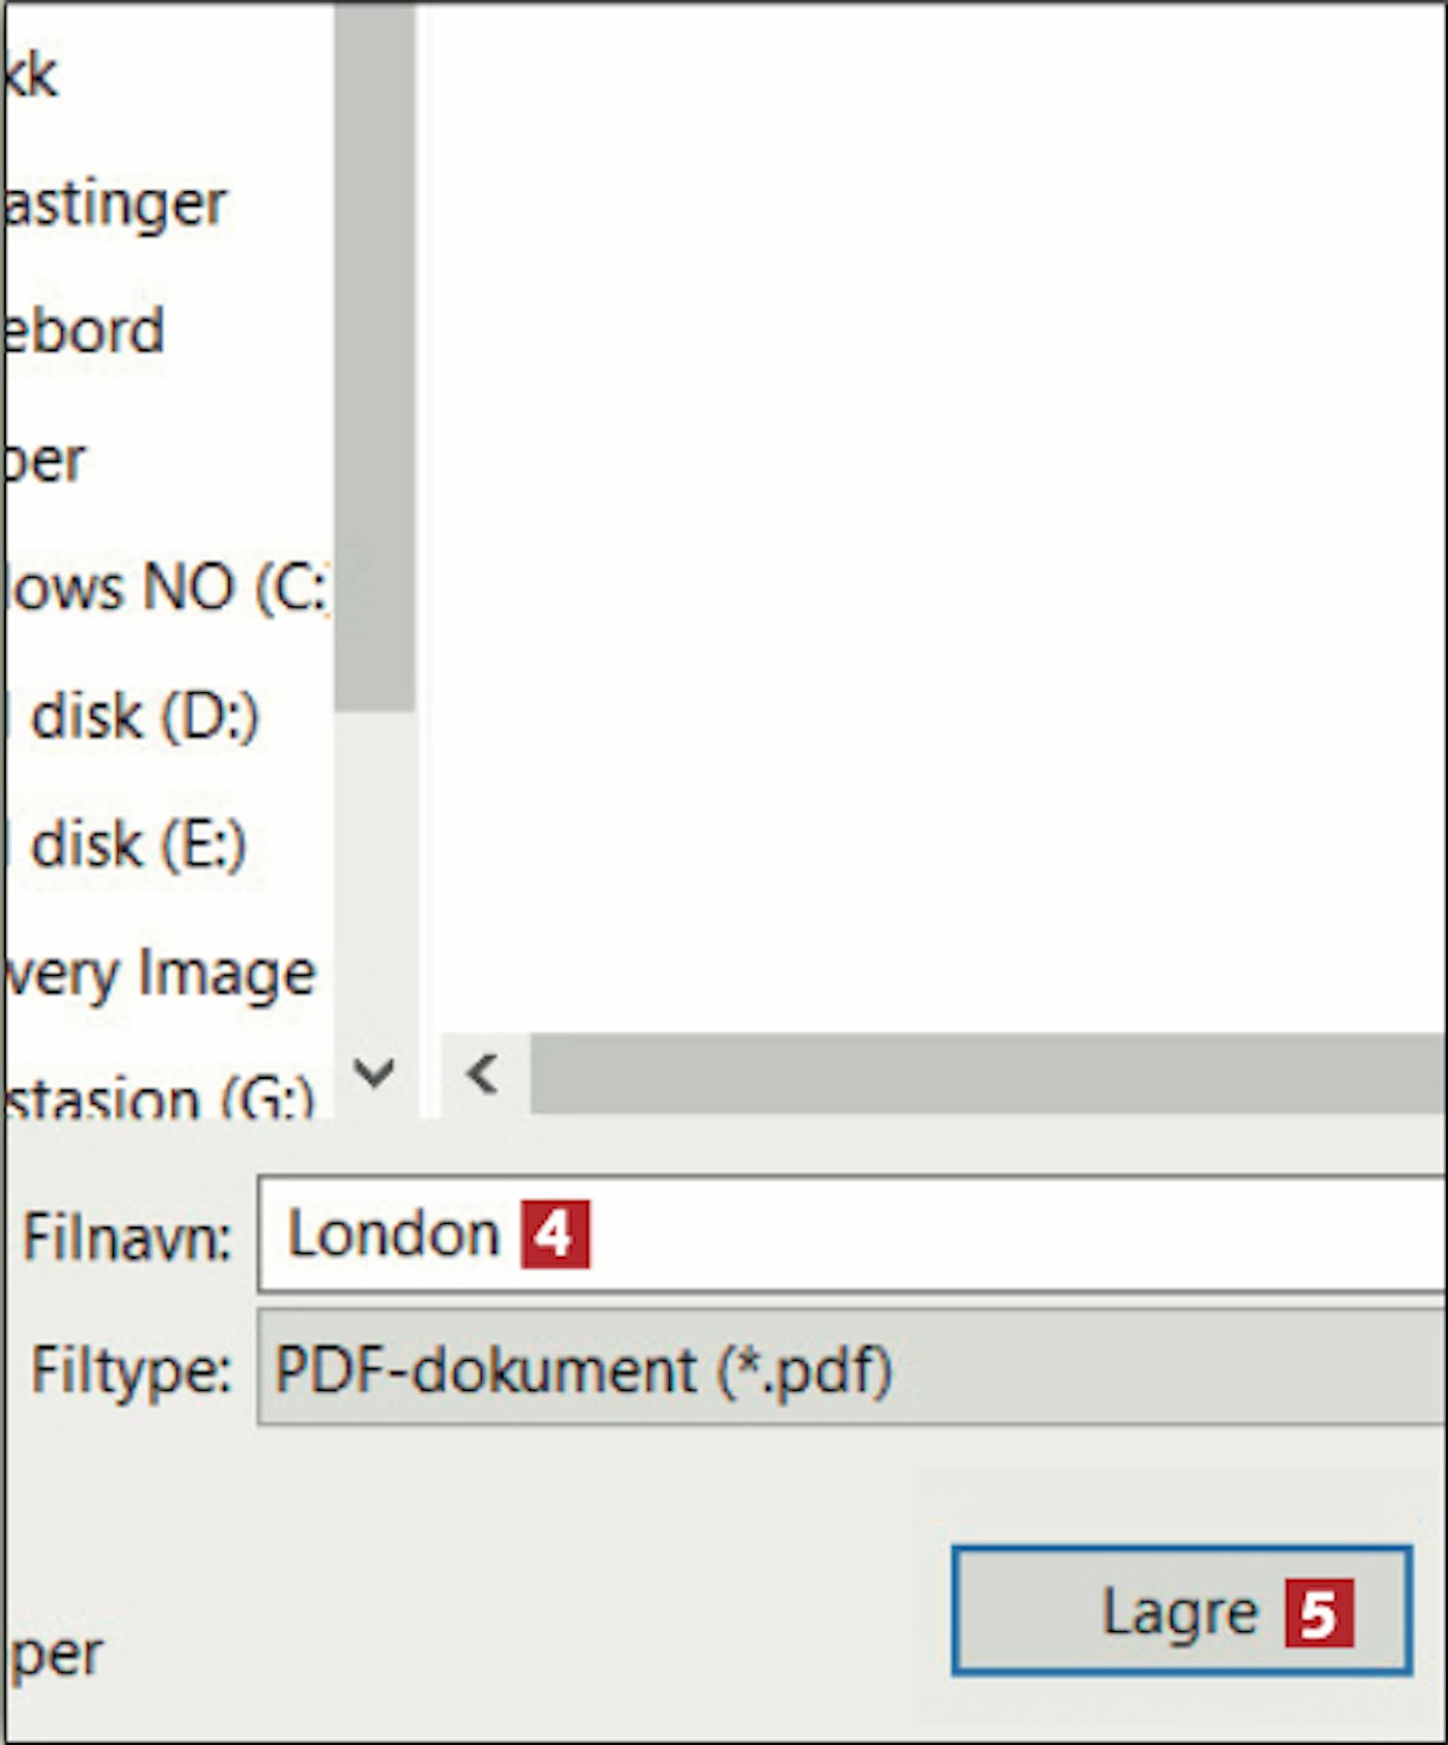Click the horizontal scrollbar thumb of file list
This screenshot has height=1745, width=1448.
pos(985,1073)
